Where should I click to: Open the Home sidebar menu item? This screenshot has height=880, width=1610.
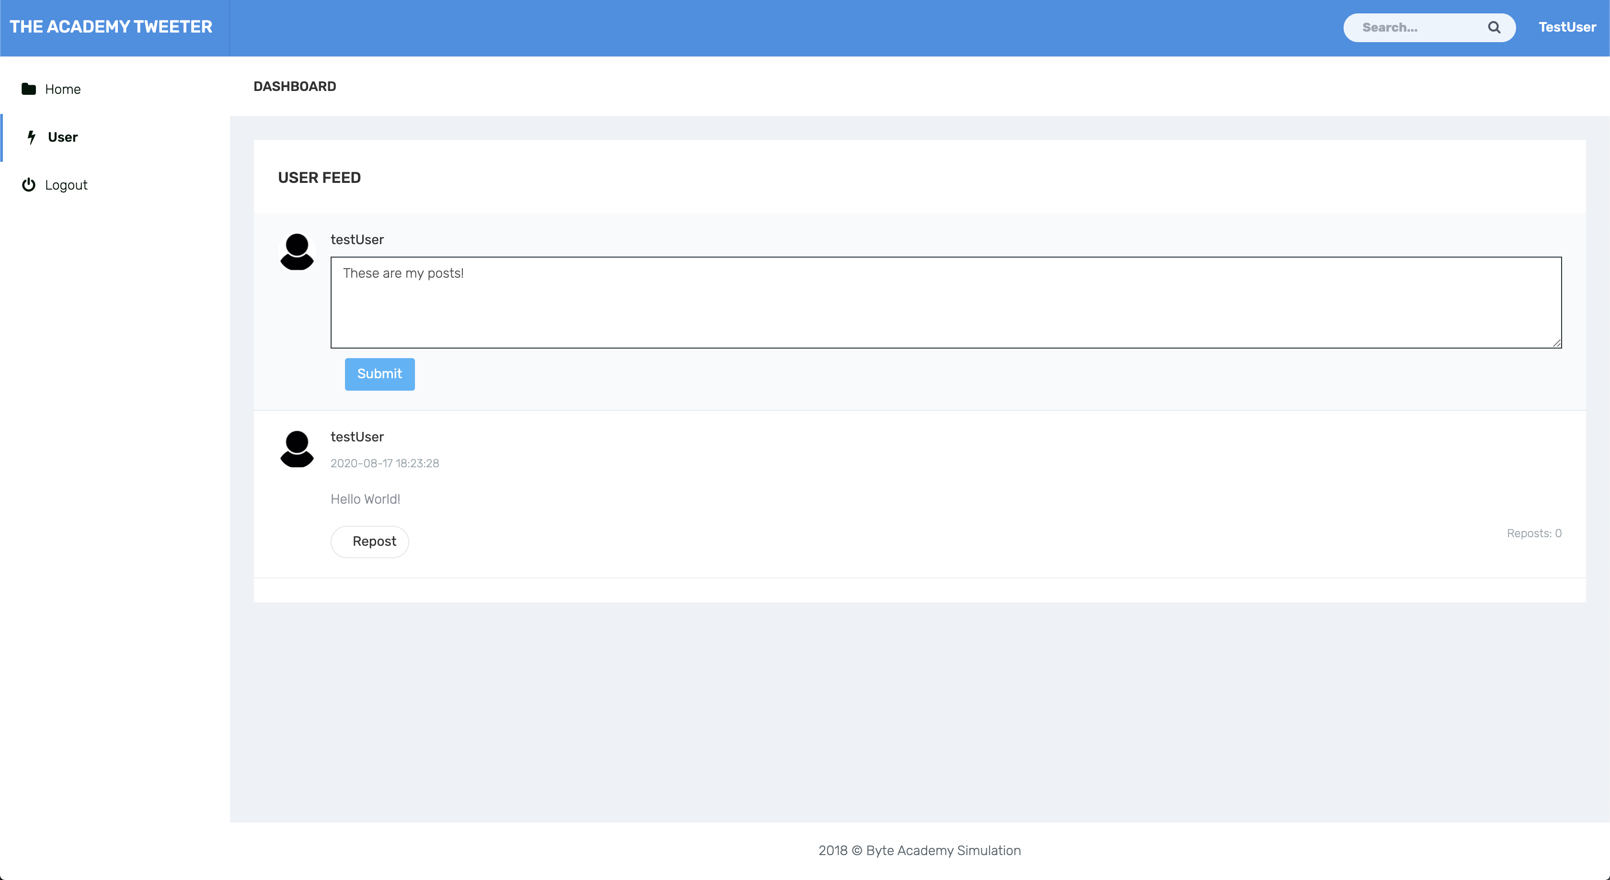pos(62,90)
